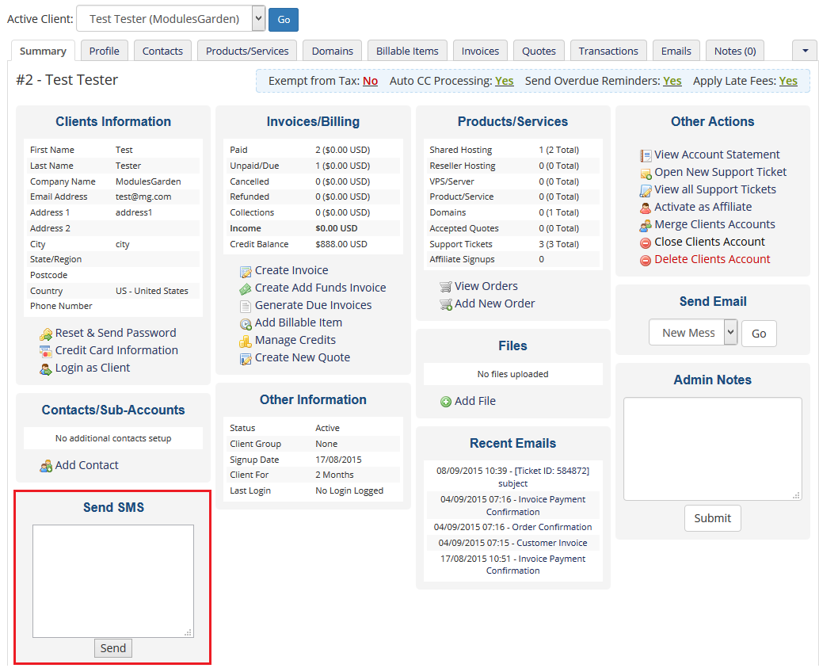Switch to the Invoices tab
The height and width of the screenshot is (668, 819).
click(480, 51)
